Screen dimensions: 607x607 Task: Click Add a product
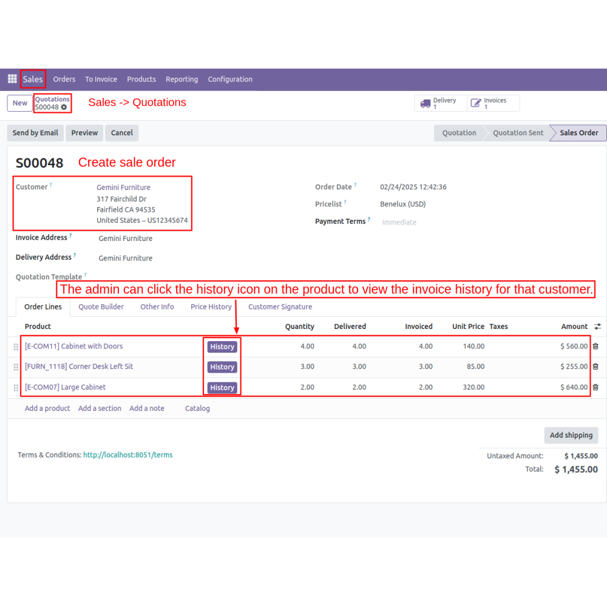[x=47, y=409]
